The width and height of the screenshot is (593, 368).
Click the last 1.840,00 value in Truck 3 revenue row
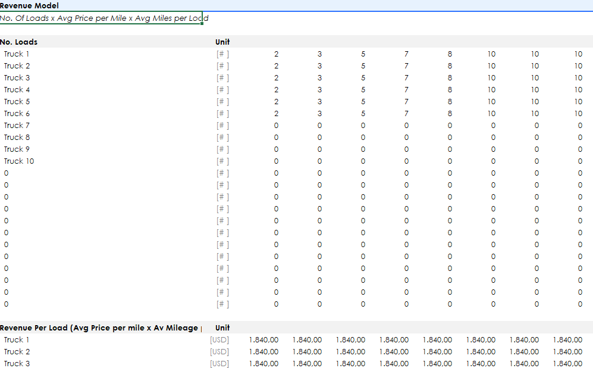point(567,363)
